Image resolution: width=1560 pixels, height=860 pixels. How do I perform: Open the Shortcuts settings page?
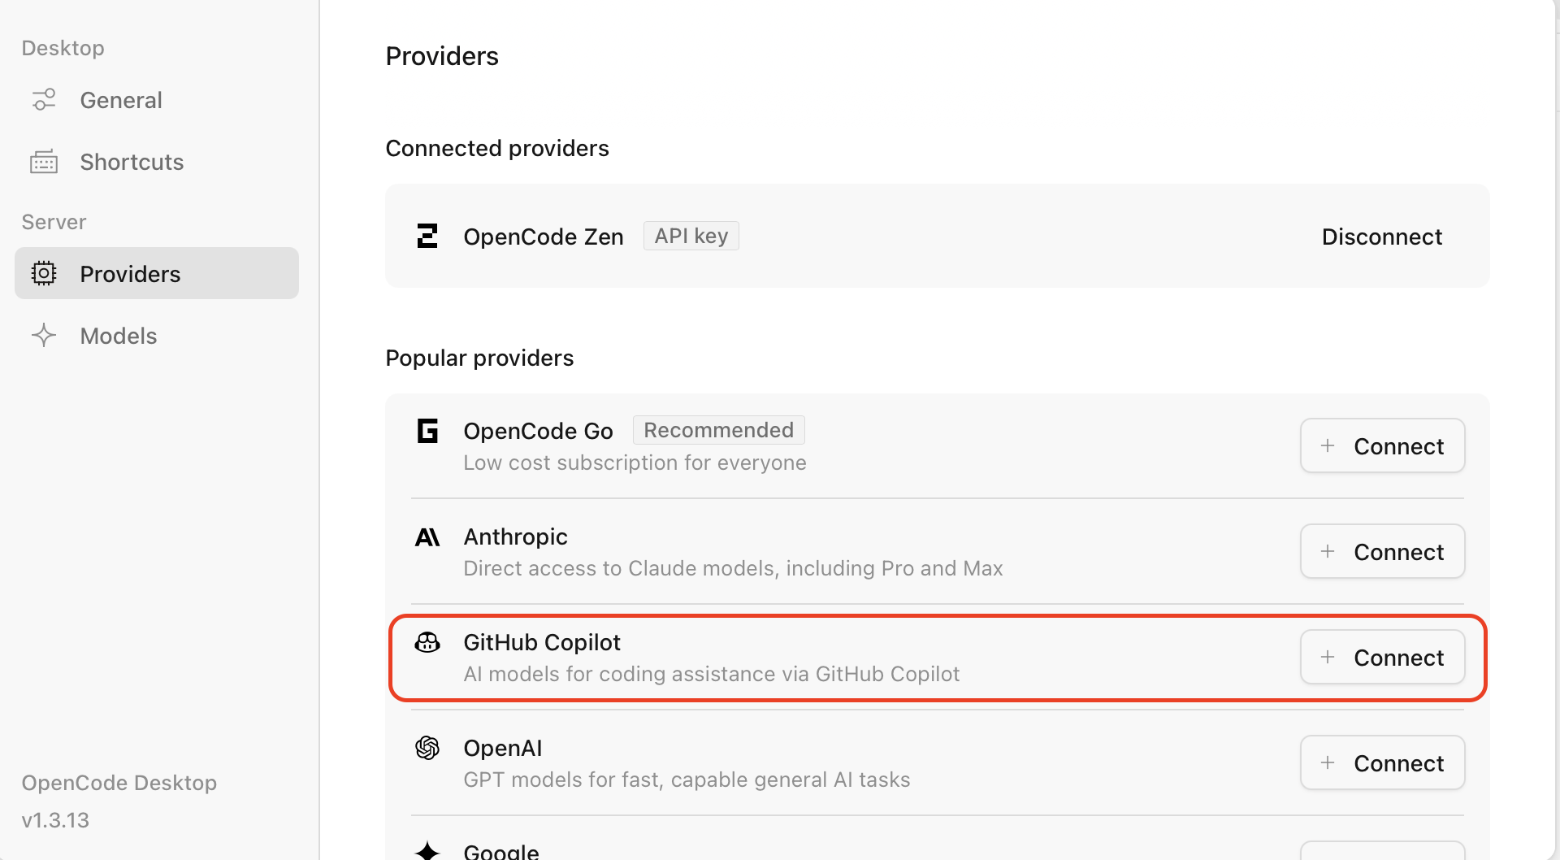[132, 162]
